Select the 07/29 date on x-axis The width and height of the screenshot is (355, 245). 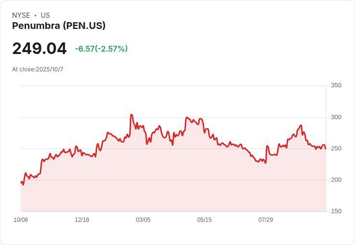pos(266,220)
